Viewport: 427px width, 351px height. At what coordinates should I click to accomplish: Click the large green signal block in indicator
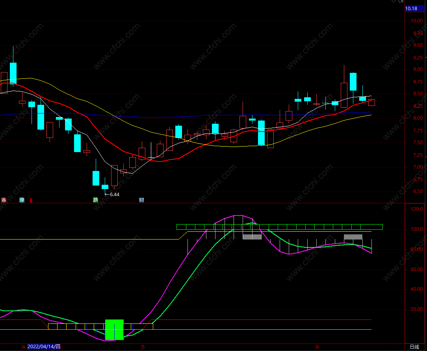[x=114, y=330]
